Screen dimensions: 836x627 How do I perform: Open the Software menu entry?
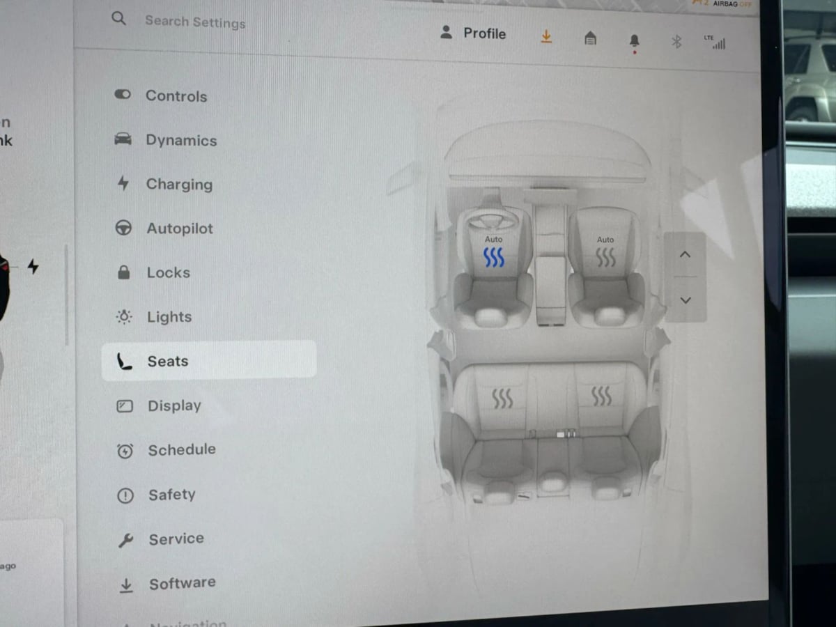coord(182,583)
